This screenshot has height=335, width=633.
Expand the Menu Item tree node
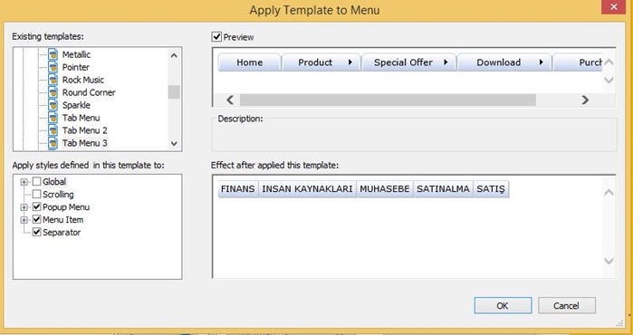tap(24, 220)
